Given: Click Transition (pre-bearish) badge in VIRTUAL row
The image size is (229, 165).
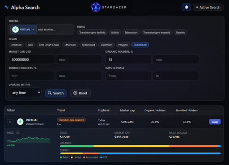Looking at the screenshot, I should 71,120.
